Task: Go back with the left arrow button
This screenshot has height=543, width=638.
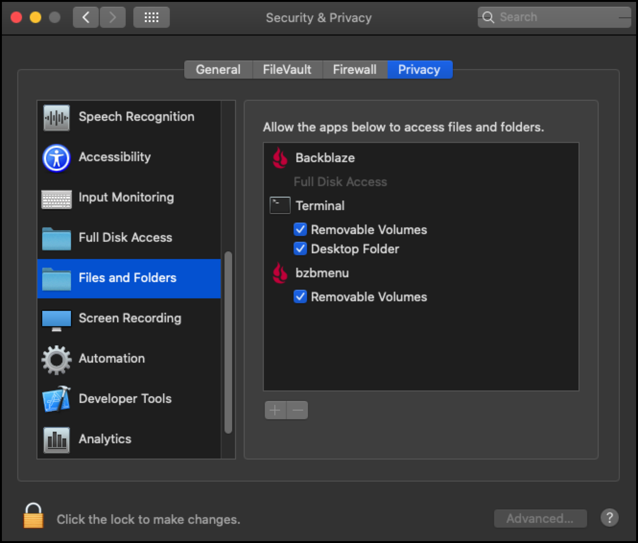Action: coord(86,18)
